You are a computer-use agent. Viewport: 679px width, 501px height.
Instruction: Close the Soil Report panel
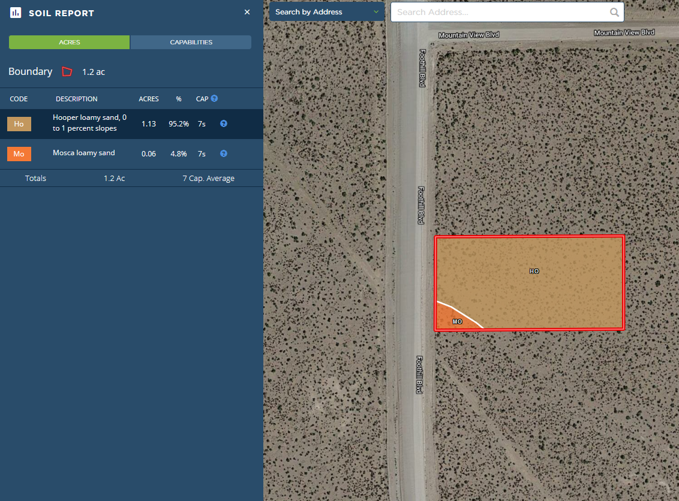pos(247,12)
